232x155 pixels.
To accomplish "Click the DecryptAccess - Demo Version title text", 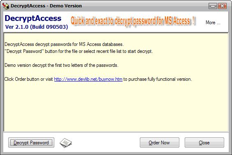I will coord(46,6).
